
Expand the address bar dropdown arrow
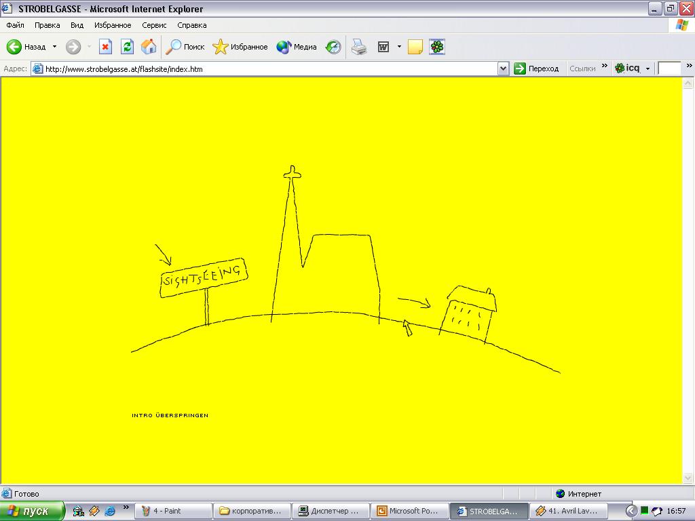[x=503, y=69]
